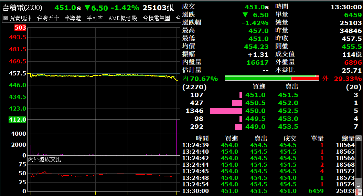Click the ask price 451.5 in order book

click(x=288, y=95)
